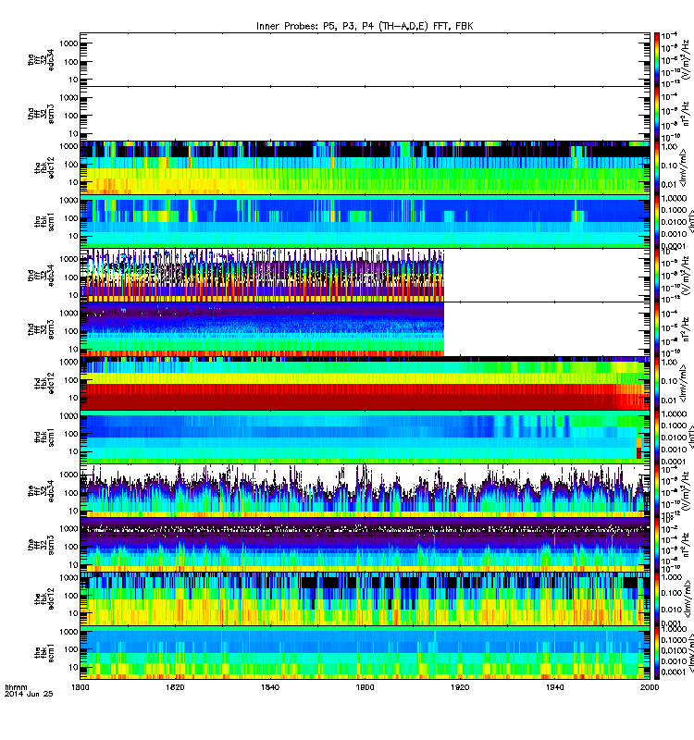The height and width of the screenshot is (740, 694).
Task: Click the 'the fbk scm1' panel label
Action: [x=44, y=653]
